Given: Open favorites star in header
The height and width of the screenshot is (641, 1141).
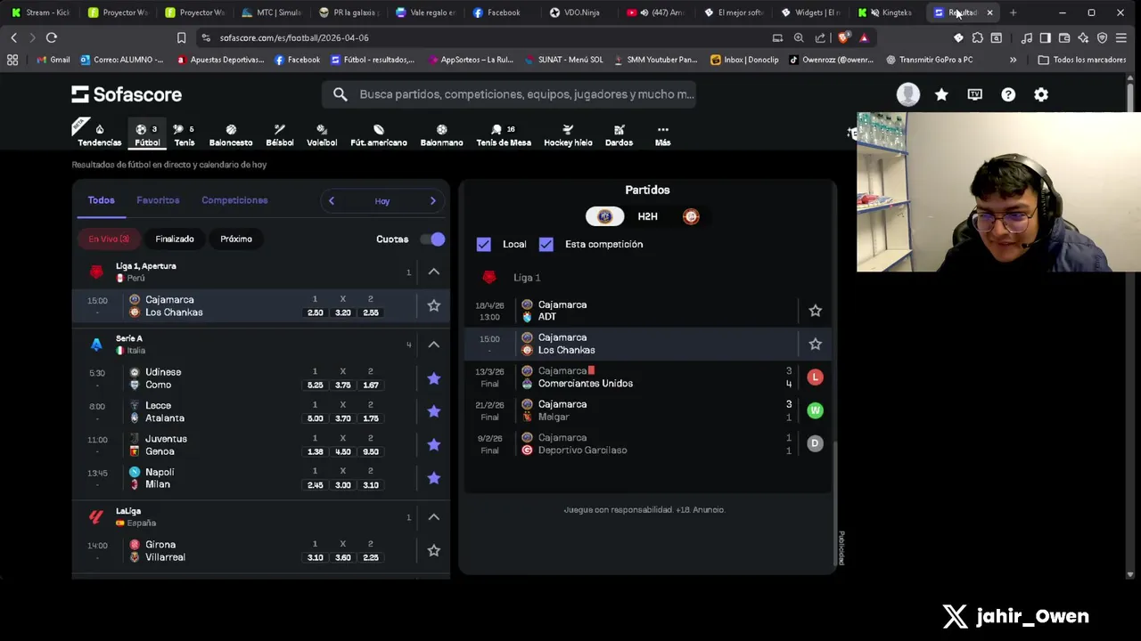Looking at the screenshot, I should tap(941, 94).
